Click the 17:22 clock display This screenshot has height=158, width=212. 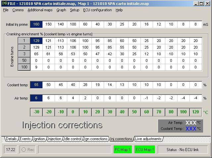tap(11, 149)
